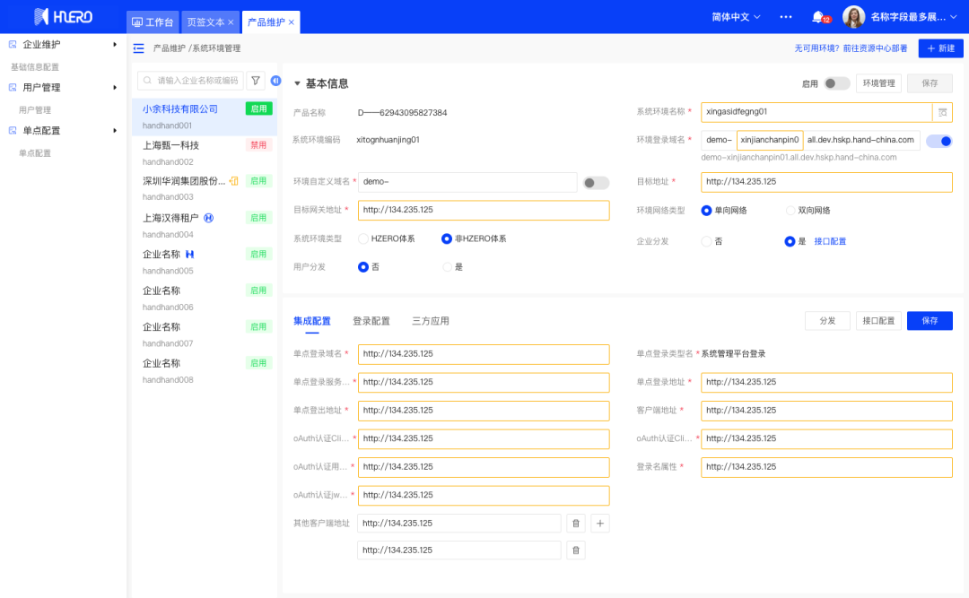
Task: Select the 双向网络 radio option
Action: (790, 211)
